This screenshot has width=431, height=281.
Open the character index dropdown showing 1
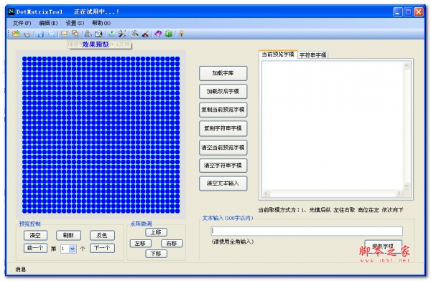(73, 249)
